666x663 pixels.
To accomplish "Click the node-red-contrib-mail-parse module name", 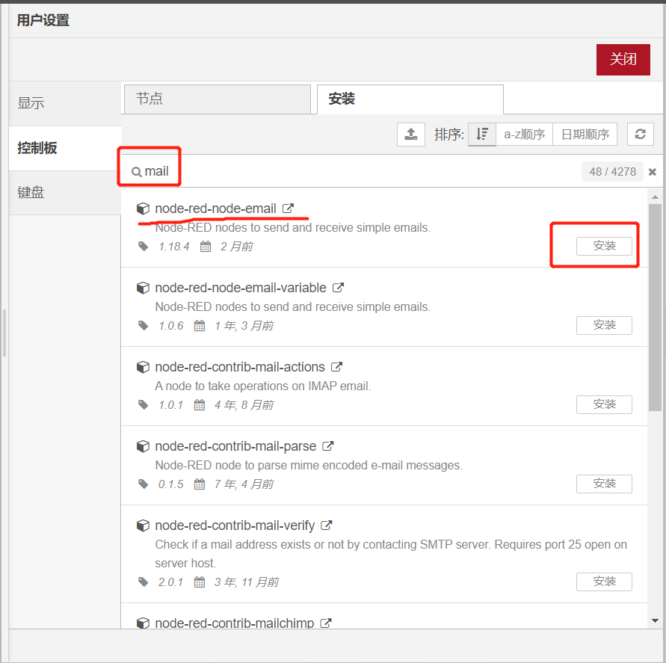I will point(235,446).
